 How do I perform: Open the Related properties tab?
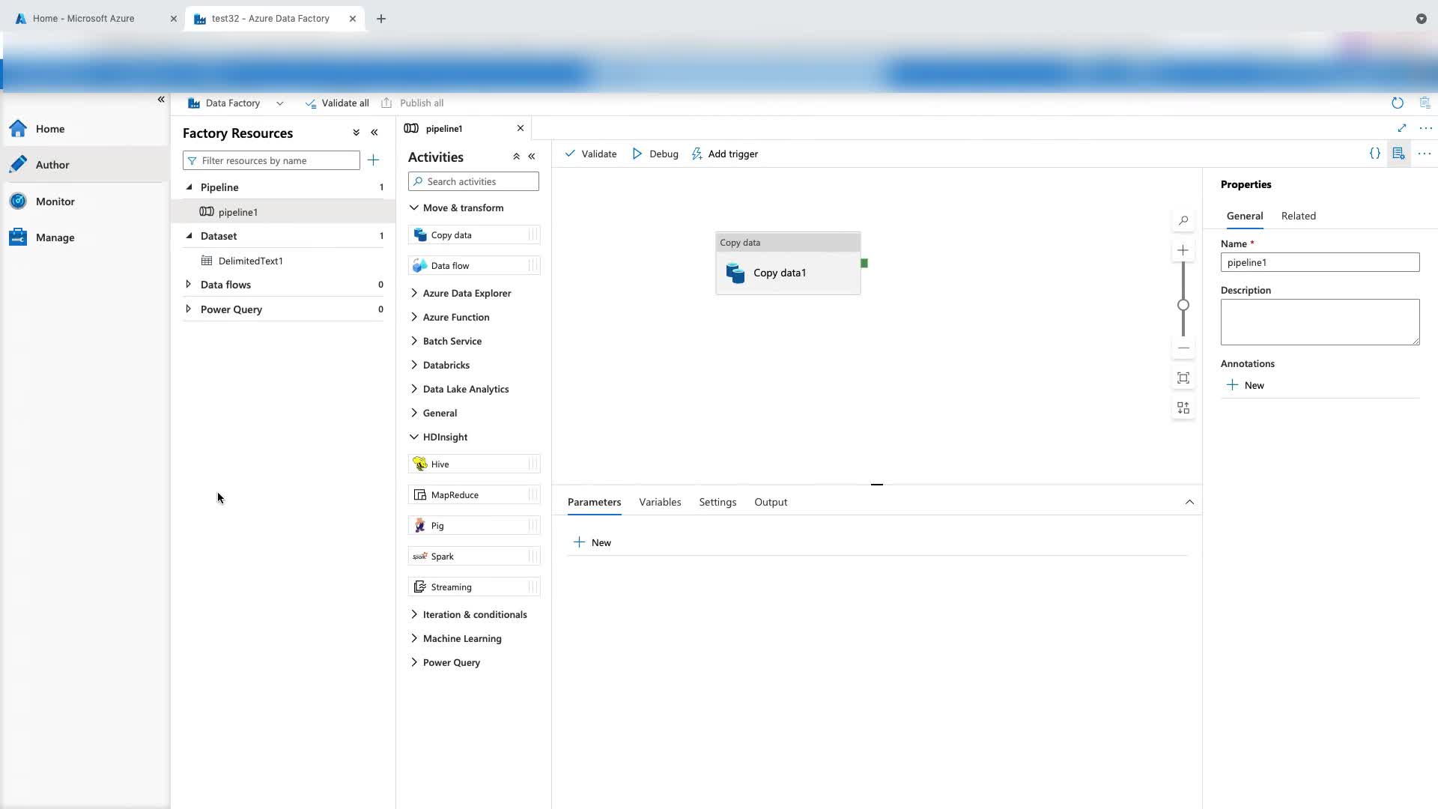[1298, 216]
